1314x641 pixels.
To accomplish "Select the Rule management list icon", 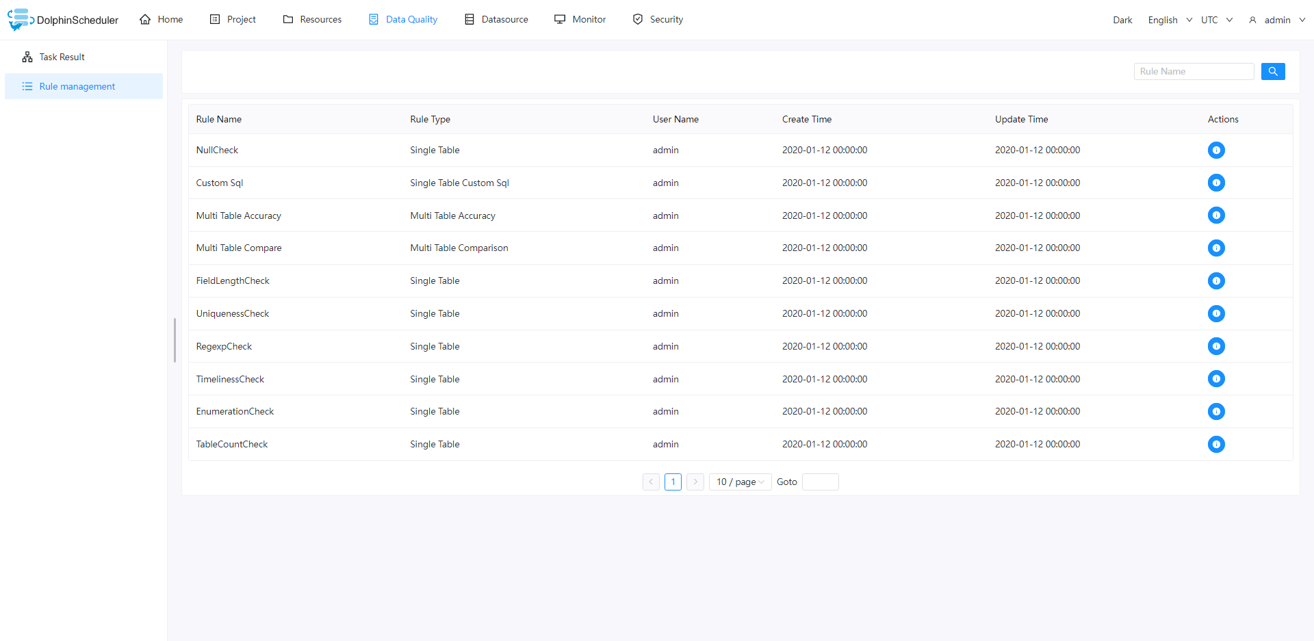I will [27, 86].
